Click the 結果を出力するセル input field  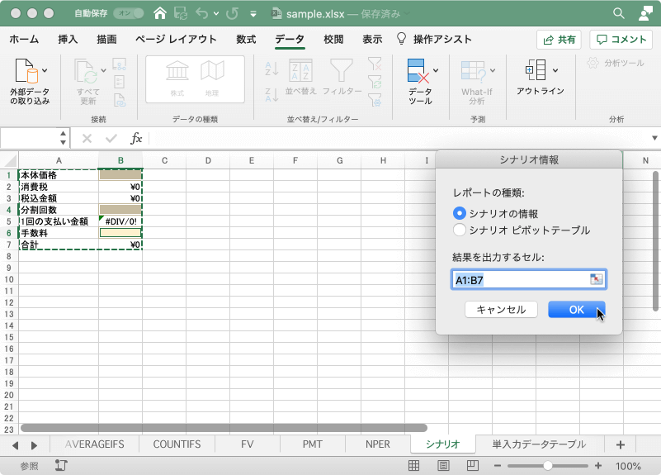pyautogui.click(x=529, y=279)
